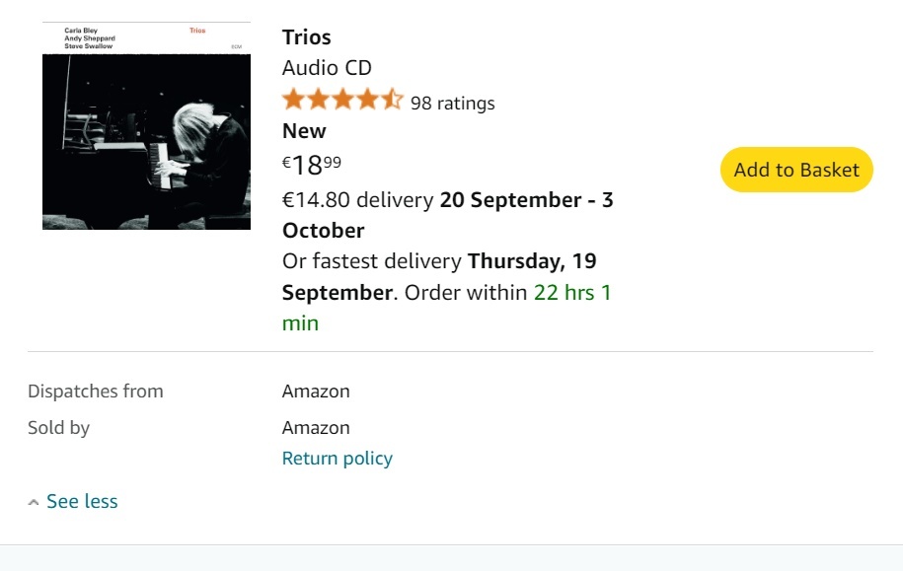Click the Dispatches from label
This screenshot has height=571, width=903.
tap(96, 392)
